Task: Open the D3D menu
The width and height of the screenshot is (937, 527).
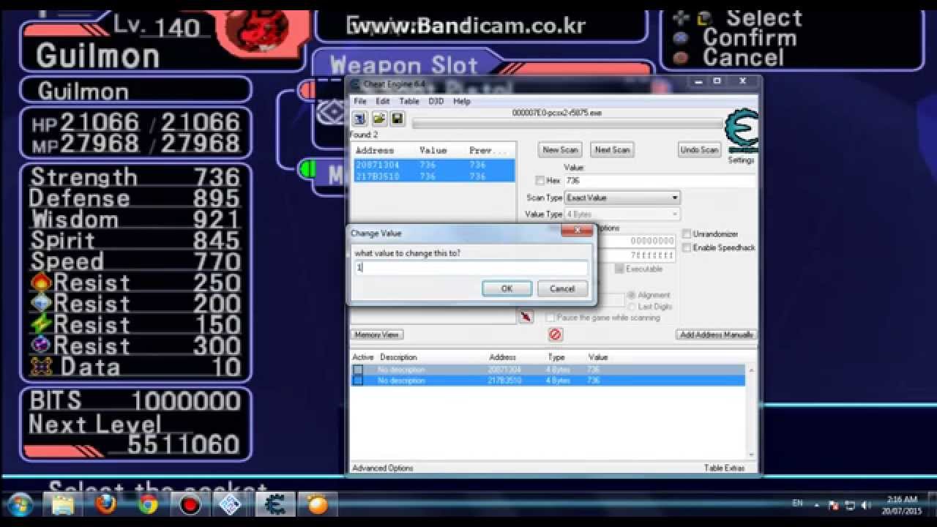Action: click(436, 101)
